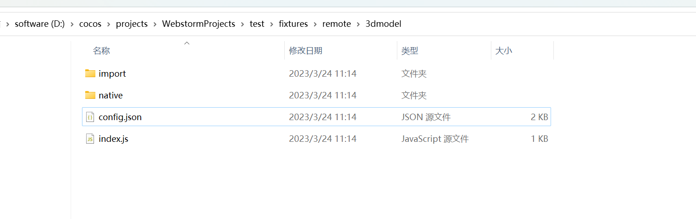Click the index.js JavaScript file icon
This screenshot has width=696, height=219.
90,139
